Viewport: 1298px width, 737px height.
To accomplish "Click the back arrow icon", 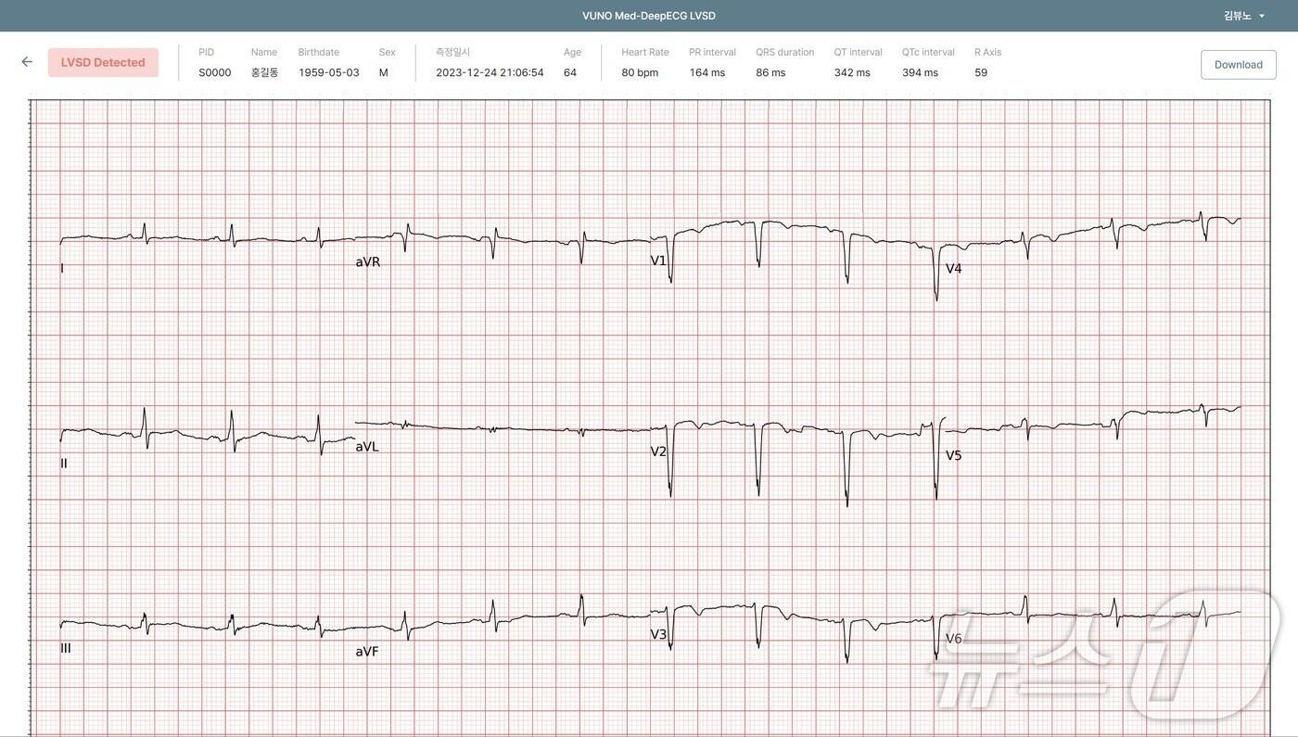I will pos(27,62).
